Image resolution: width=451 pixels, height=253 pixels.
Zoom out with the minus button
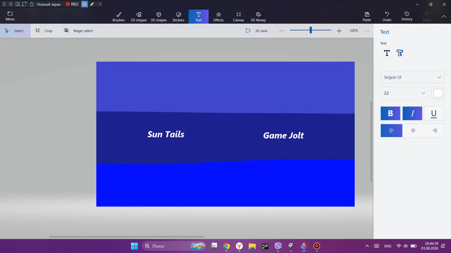(x=281, y=30)
